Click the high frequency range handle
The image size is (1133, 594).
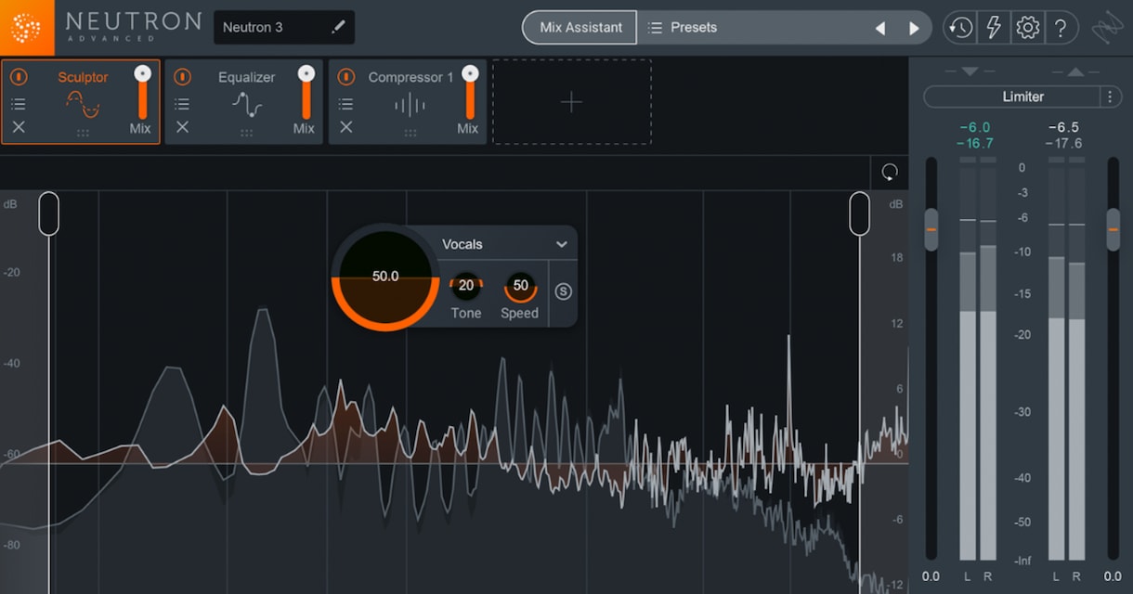point(859,213)
